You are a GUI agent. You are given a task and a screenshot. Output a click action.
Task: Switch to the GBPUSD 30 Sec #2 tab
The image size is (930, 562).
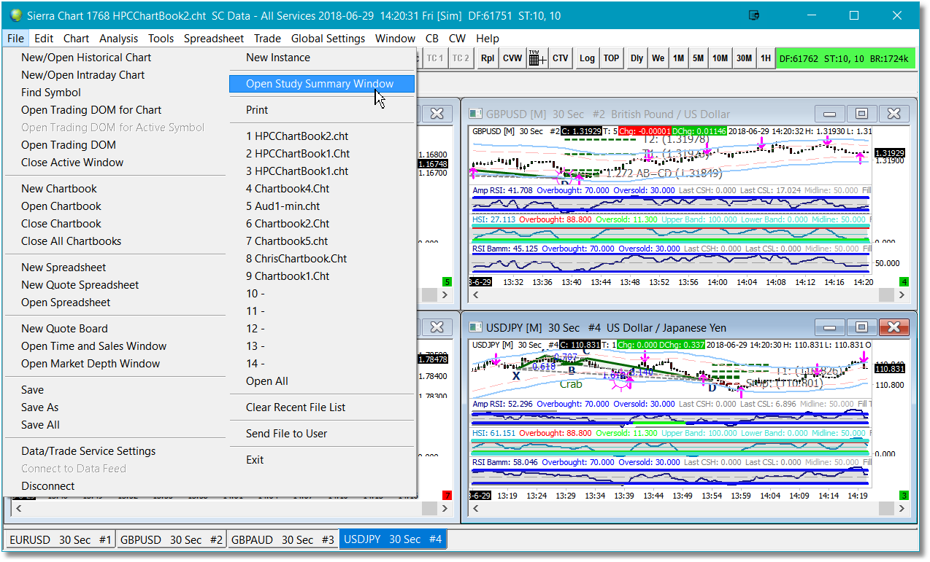click(x=171, y=539)
